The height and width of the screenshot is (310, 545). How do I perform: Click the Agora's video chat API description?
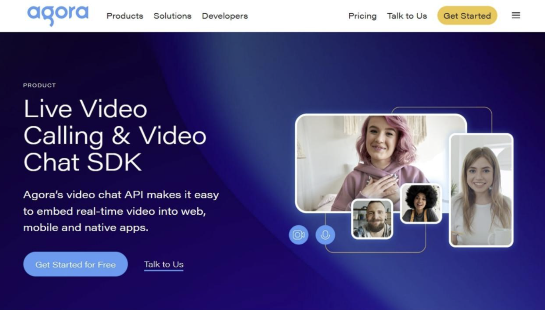[121, 211]
